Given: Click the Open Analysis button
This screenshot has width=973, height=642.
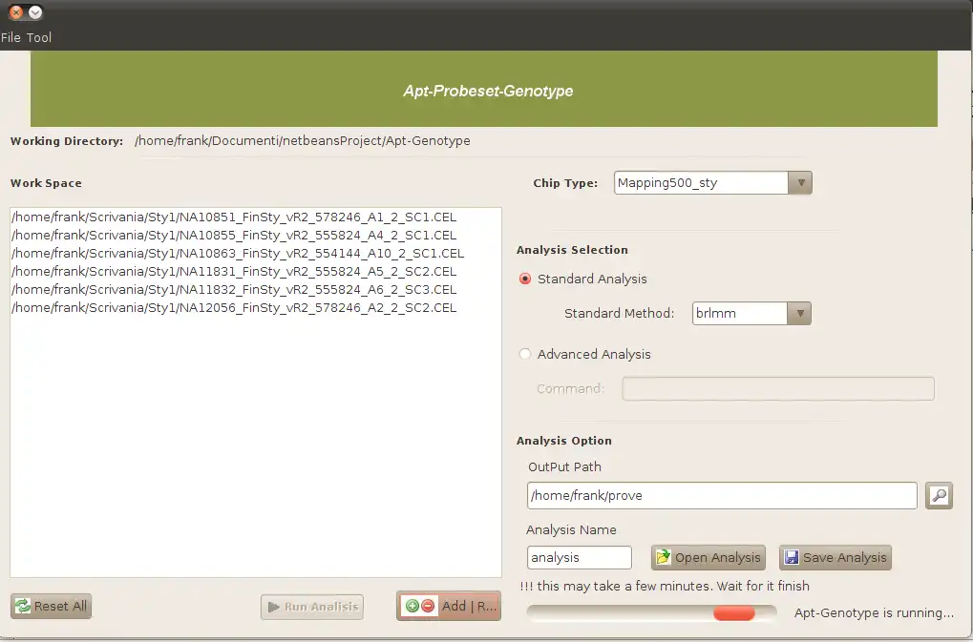Looking at the screenshot, I should pyautogui.click(x=709, y=558).
